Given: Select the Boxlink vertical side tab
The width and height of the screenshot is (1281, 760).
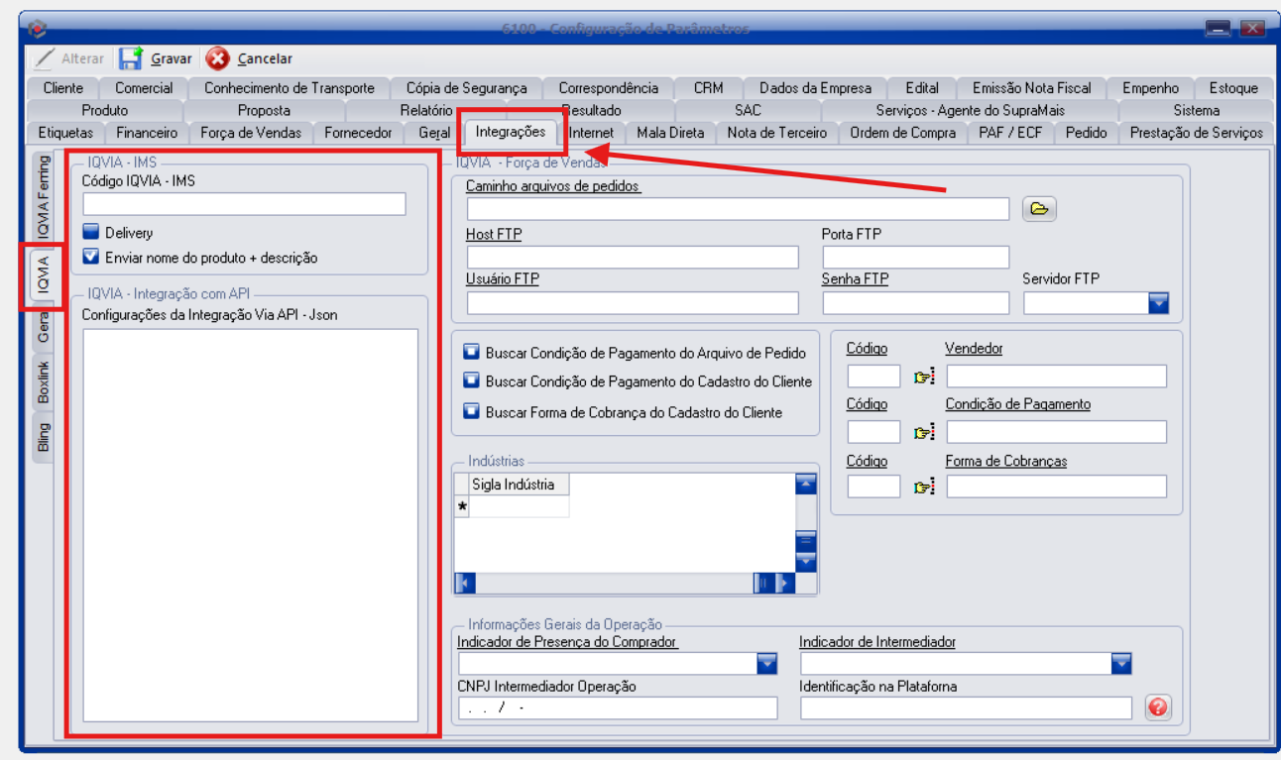Looking at the screenshot, I should point(44,381).
